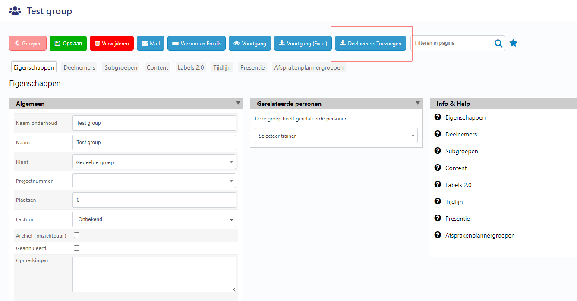Click the Mail envelope button
The width and height of the screenshot is (577, 301).
[x=151, y=43]
